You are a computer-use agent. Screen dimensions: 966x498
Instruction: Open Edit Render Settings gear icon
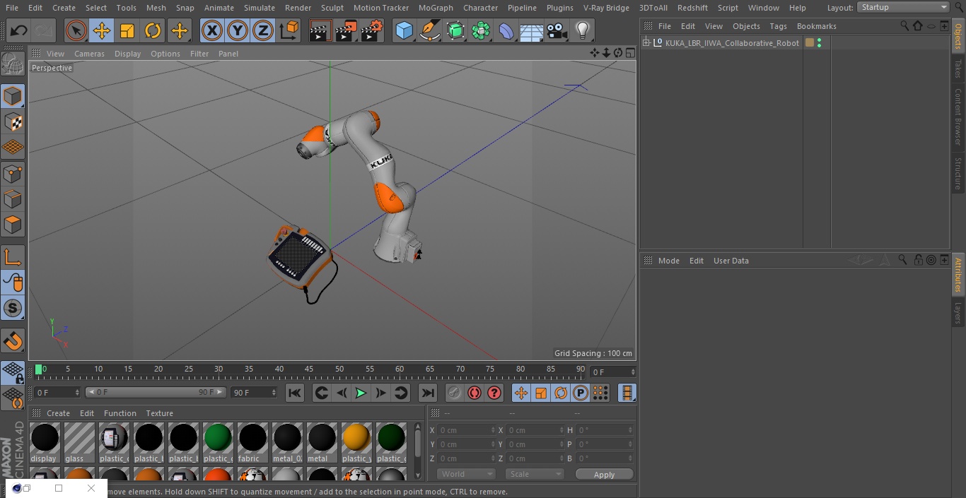pos(372,30)
